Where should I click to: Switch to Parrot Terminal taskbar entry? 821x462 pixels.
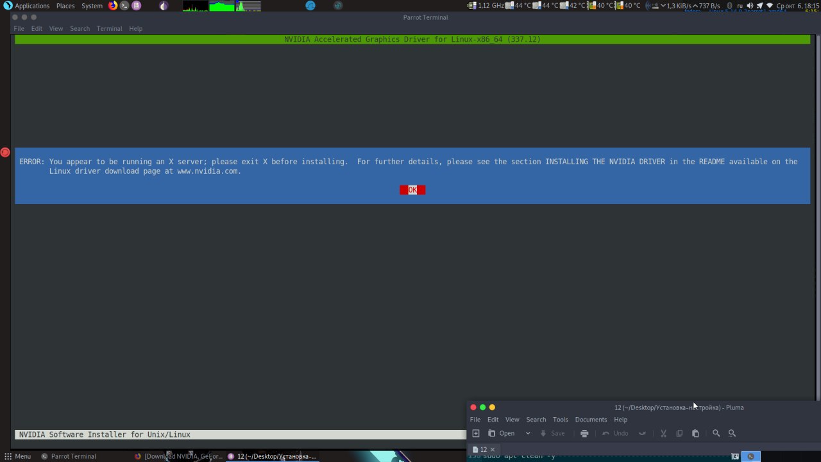click(69, 456)
